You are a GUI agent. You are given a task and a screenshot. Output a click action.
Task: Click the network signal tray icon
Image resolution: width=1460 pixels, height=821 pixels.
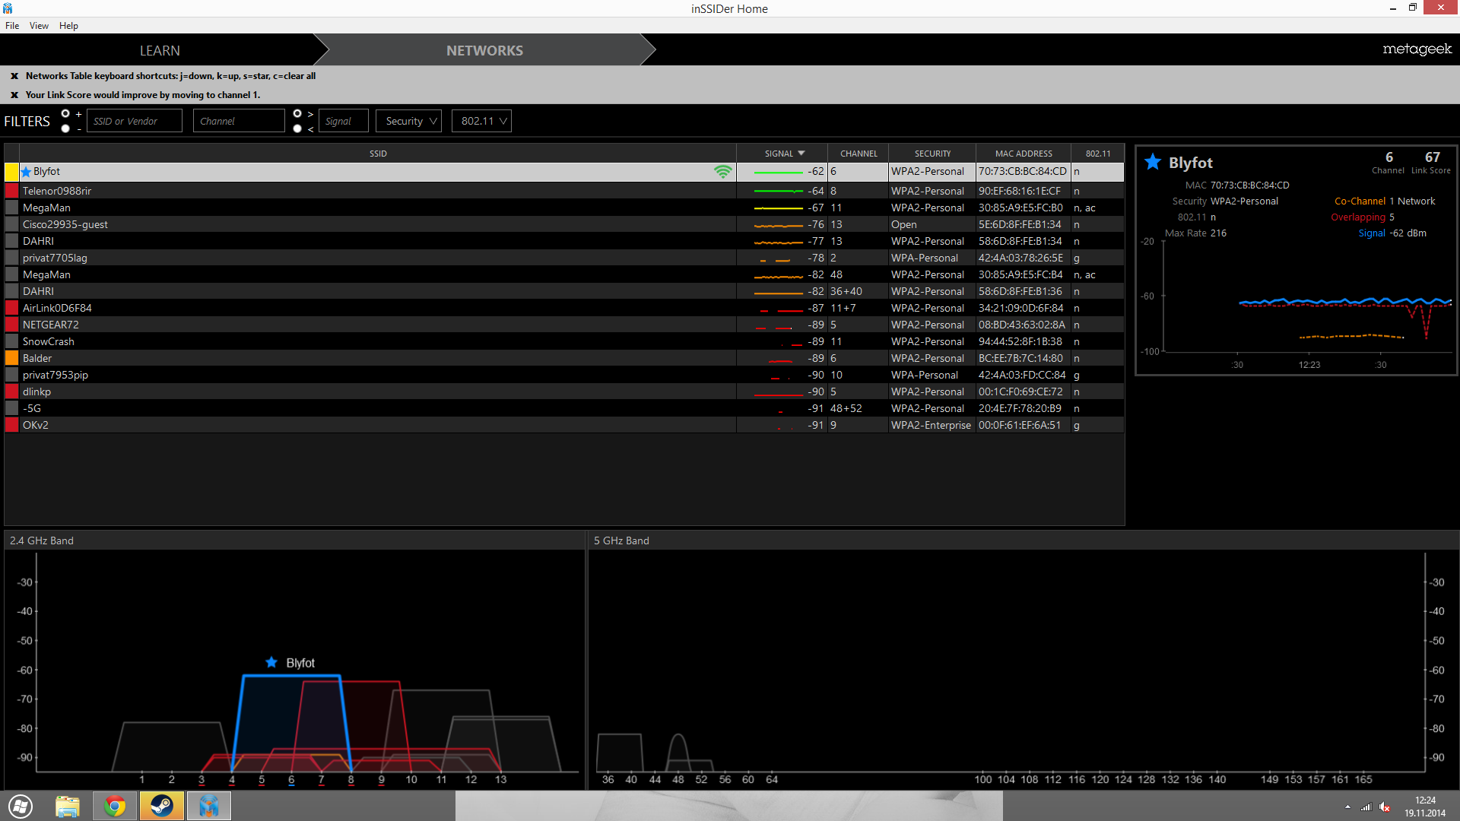(1366, 807)
